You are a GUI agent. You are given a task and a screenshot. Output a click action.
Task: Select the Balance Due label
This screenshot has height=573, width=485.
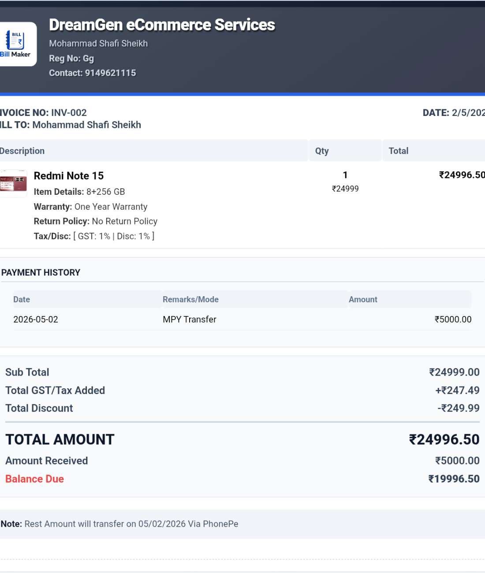tap(34, 479)
